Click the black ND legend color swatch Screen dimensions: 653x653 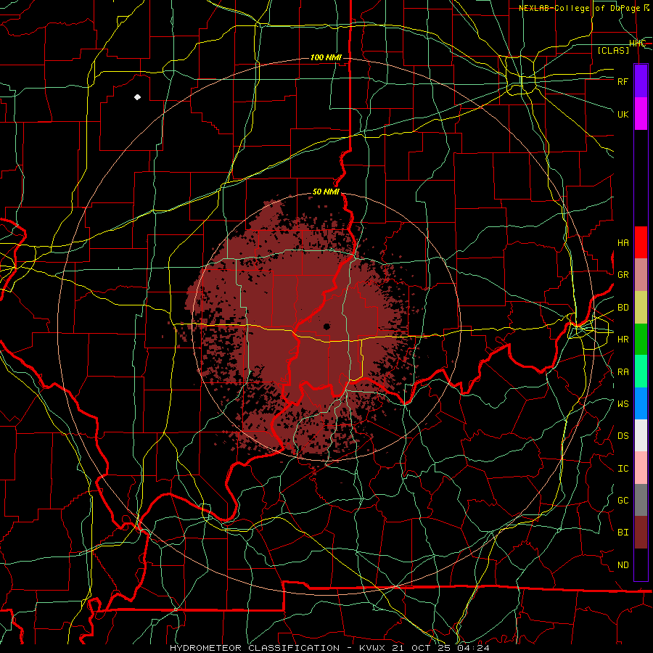tap(641, 564)
